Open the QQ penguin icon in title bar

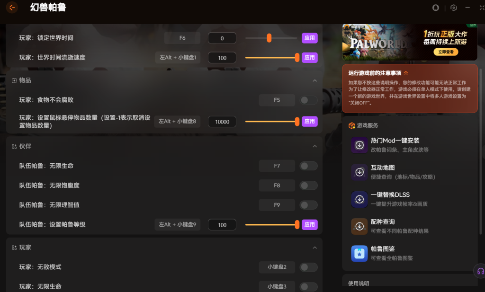coord(436,8)
